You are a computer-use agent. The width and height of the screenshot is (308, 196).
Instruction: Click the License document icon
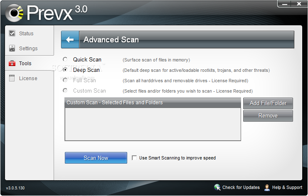tap(12, 78)
